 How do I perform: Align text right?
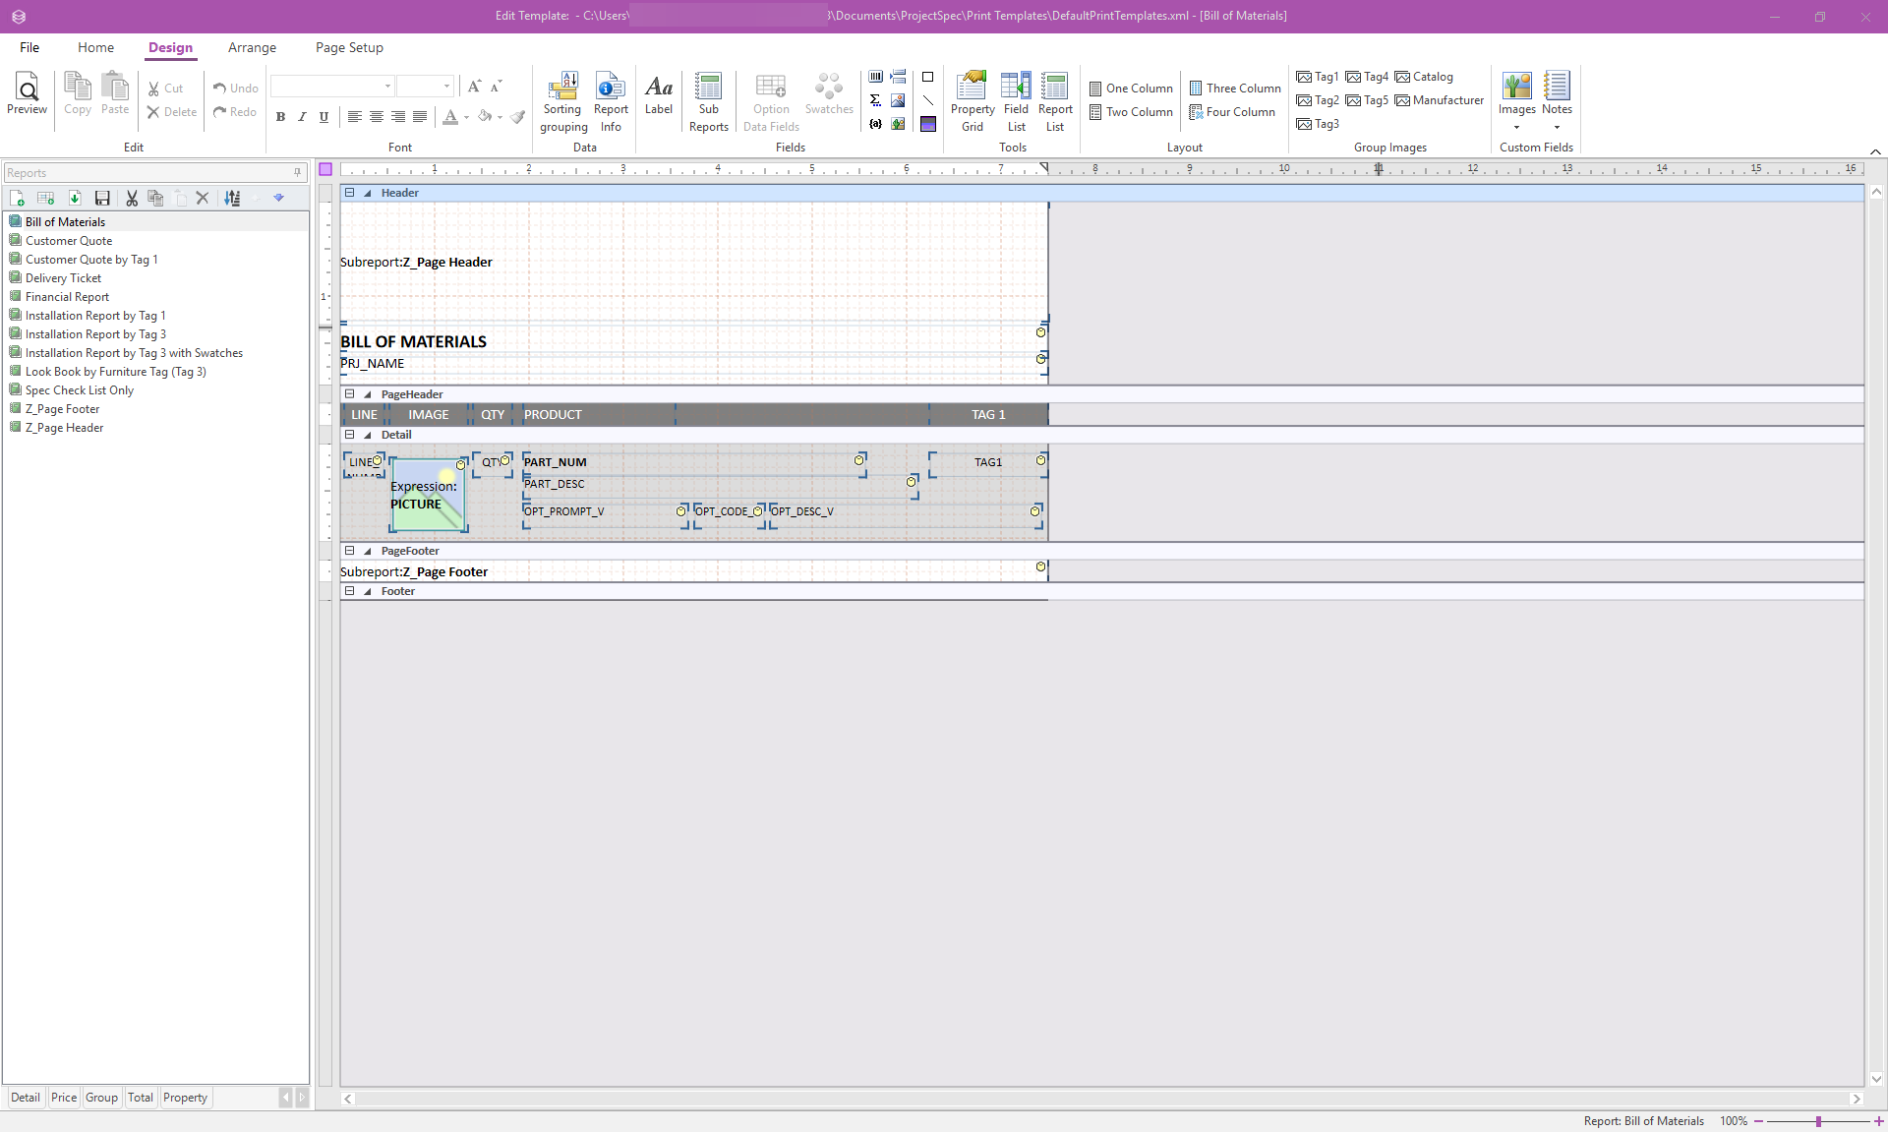[x=398, y=117]
